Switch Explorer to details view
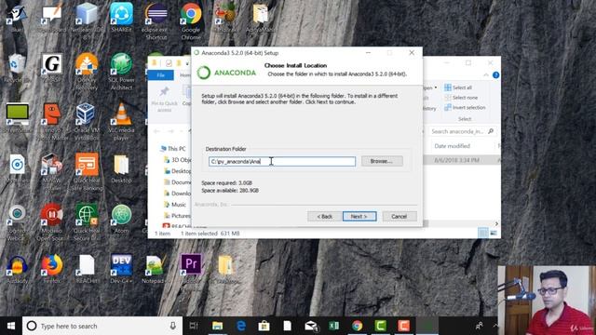 (483, 234)
